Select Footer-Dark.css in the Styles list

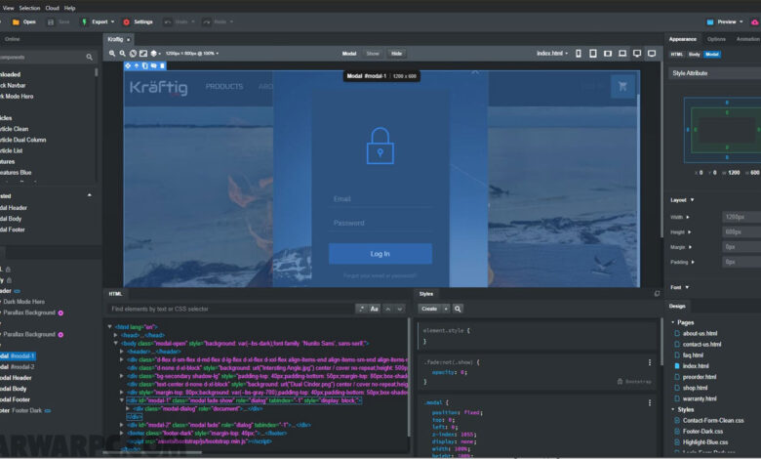point(702,432)
